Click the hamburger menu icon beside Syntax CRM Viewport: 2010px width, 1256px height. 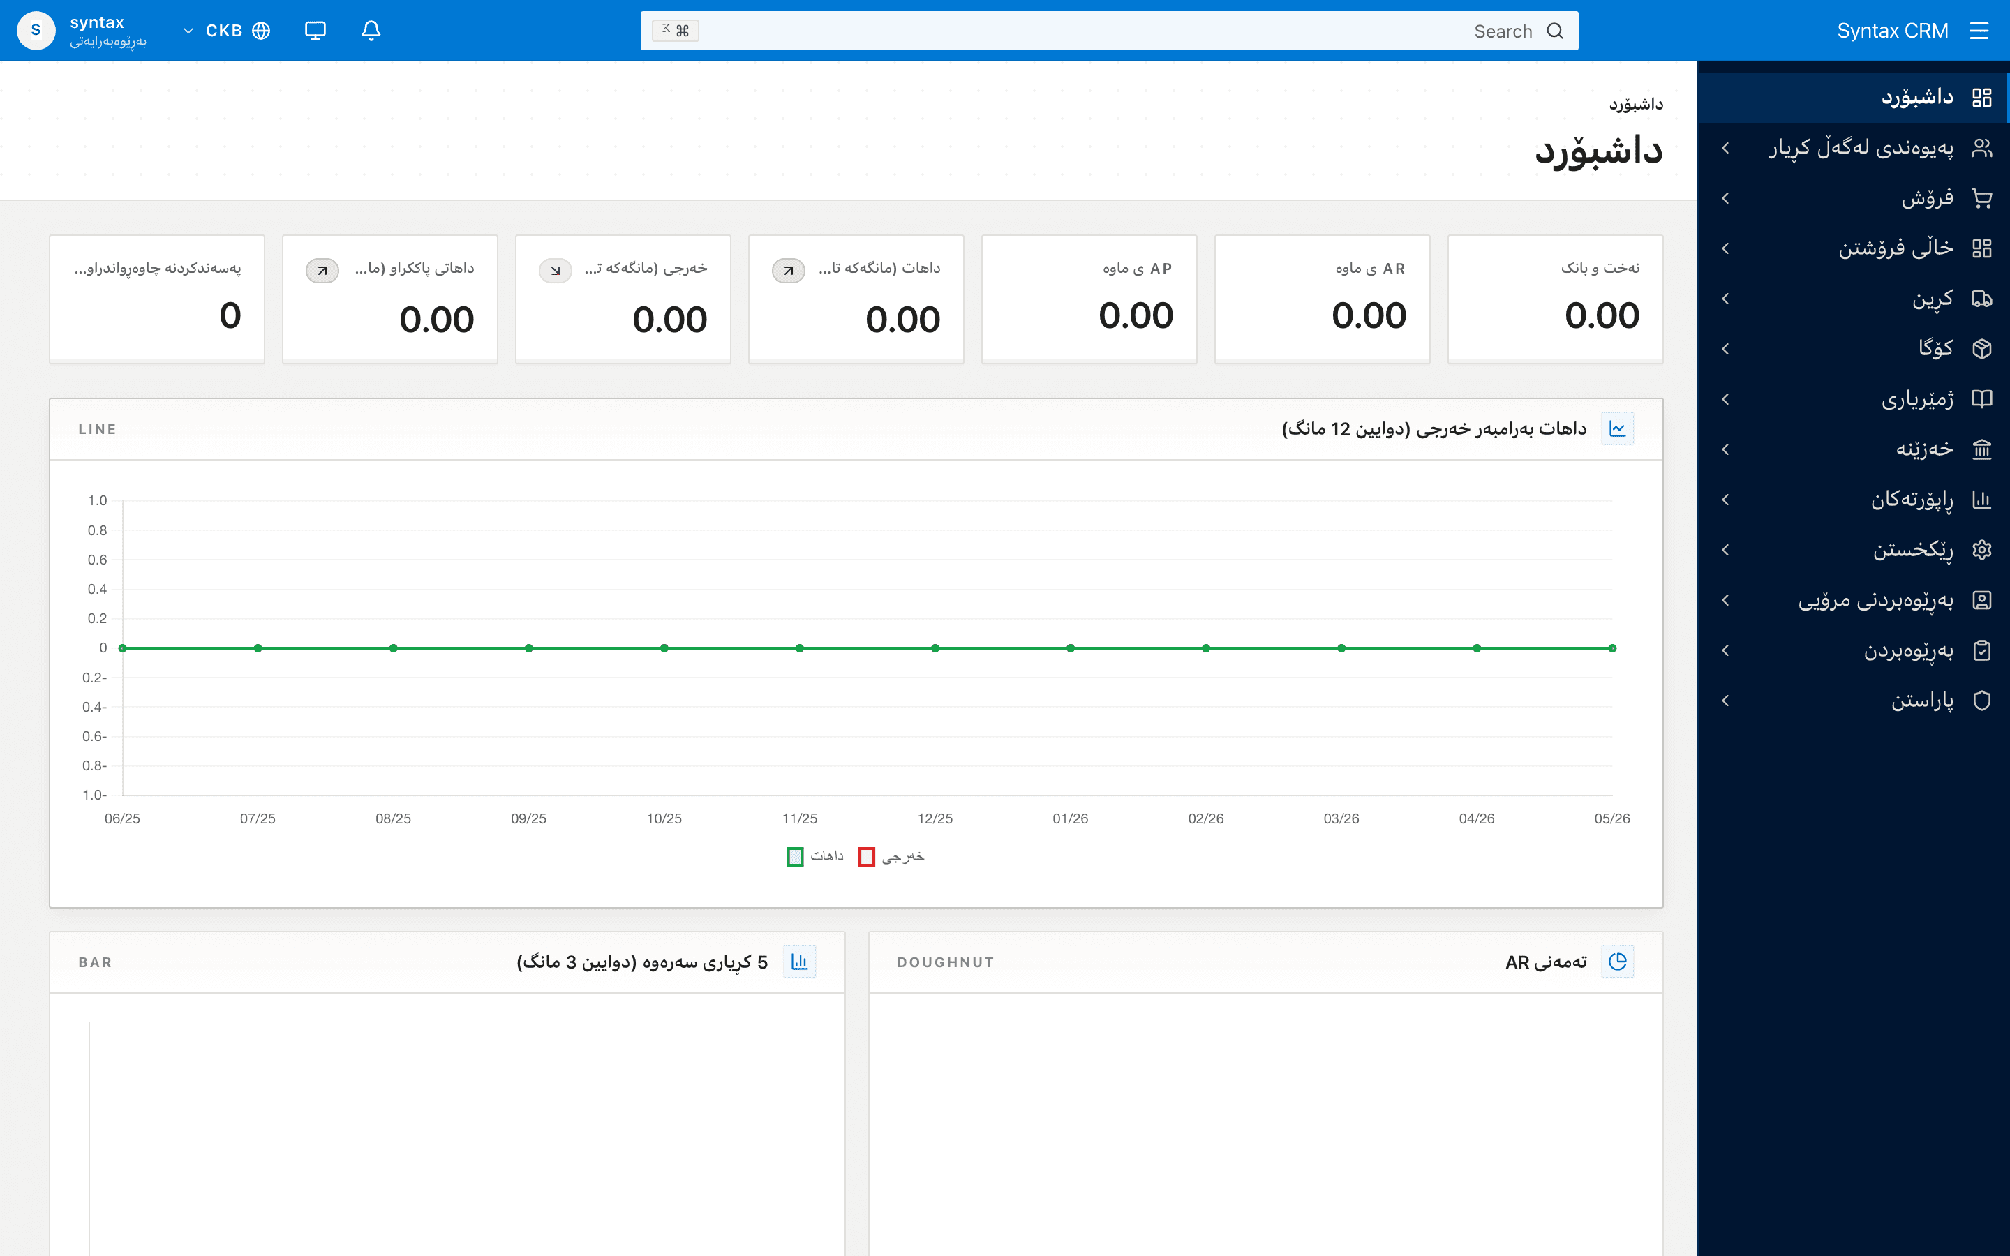(1979, 31)
